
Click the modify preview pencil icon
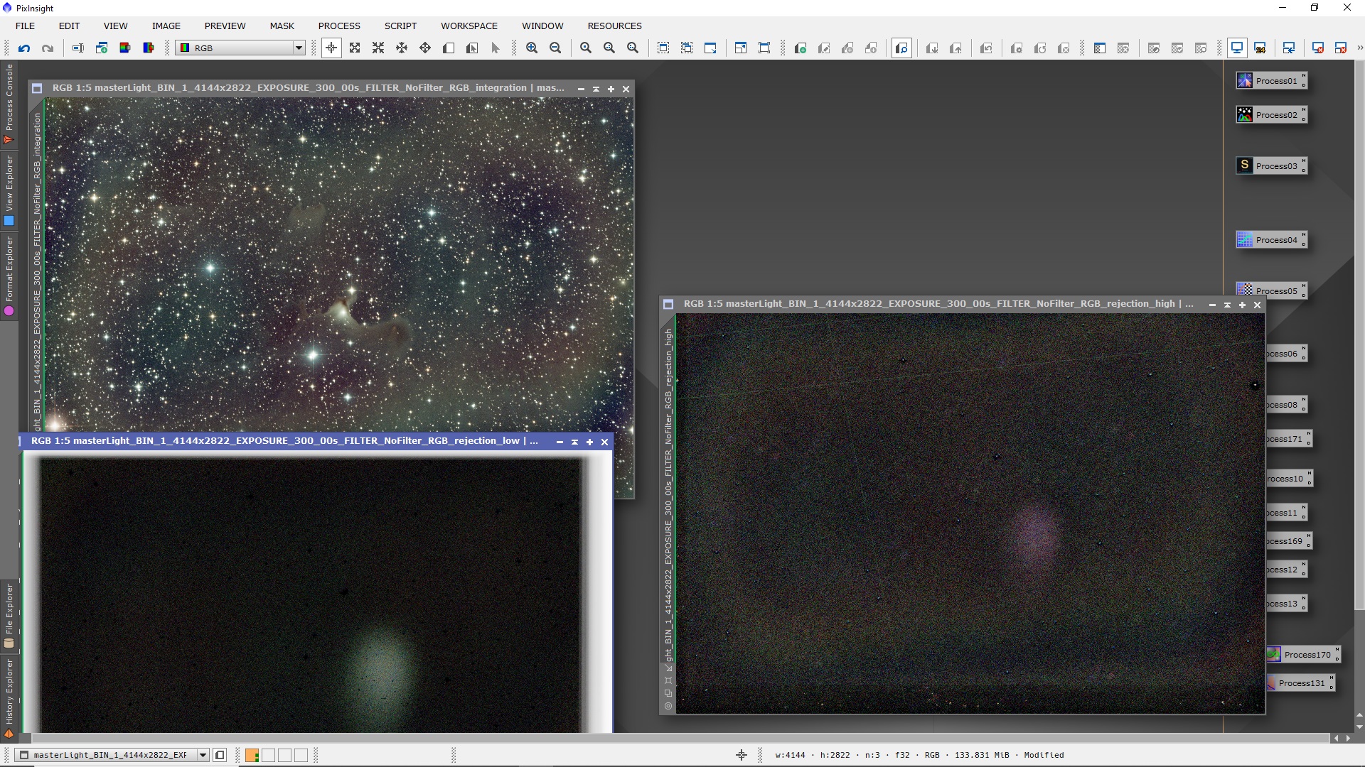(824, 48)
